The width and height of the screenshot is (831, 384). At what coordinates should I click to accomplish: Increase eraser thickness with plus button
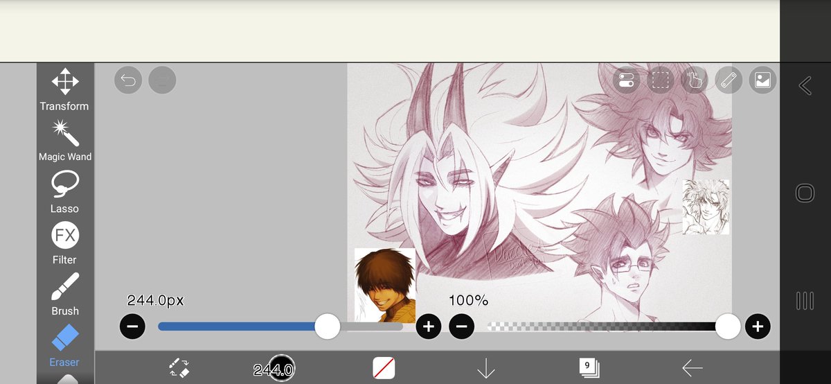(429, 326)
